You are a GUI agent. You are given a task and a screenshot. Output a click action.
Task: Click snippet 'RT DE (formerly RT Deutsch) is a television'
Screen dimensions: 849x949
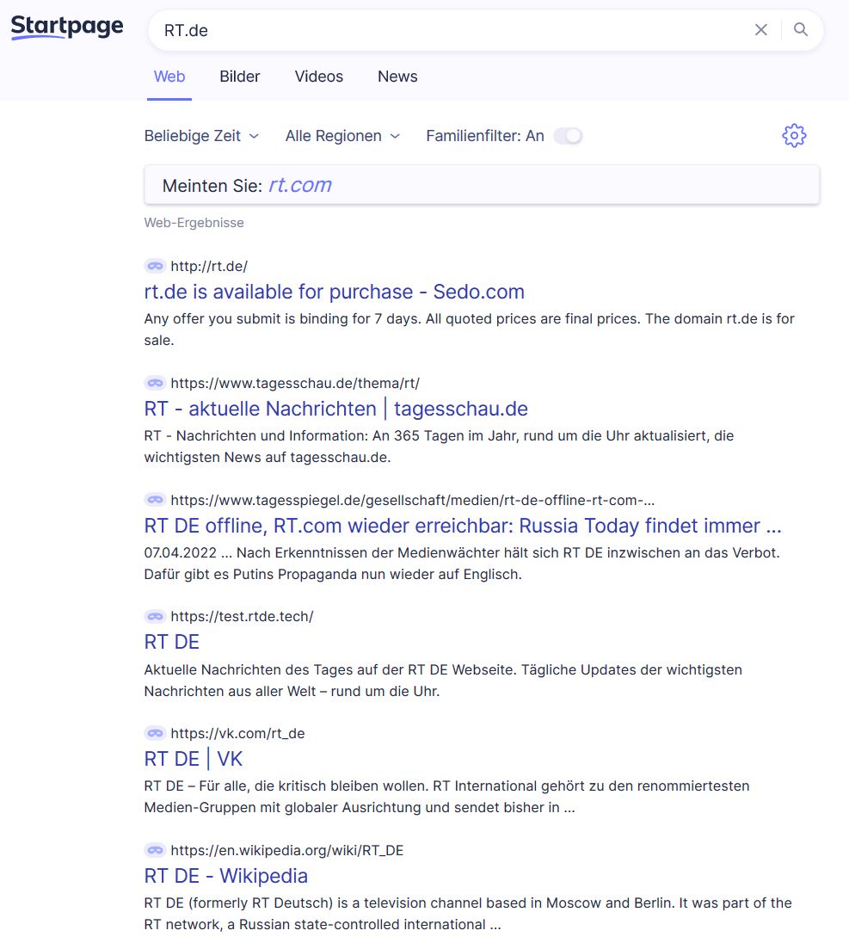tap(468, 913)
